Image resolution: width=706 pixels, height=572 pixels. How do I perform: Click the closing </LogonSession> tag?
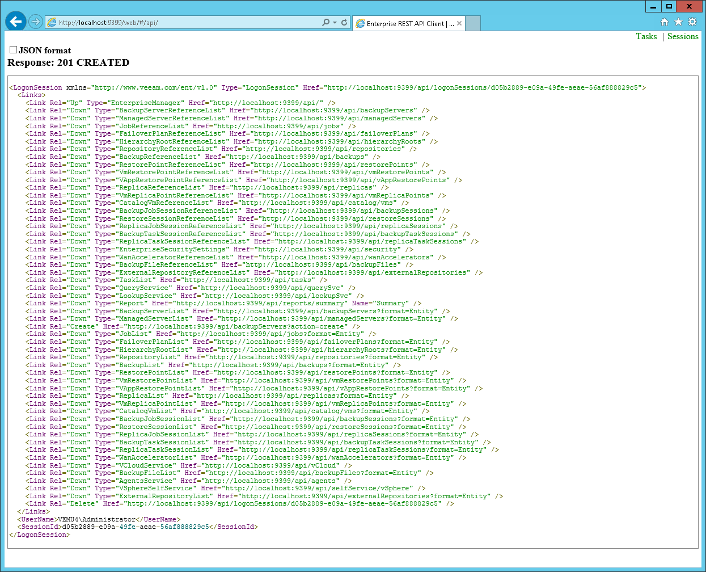40,535
